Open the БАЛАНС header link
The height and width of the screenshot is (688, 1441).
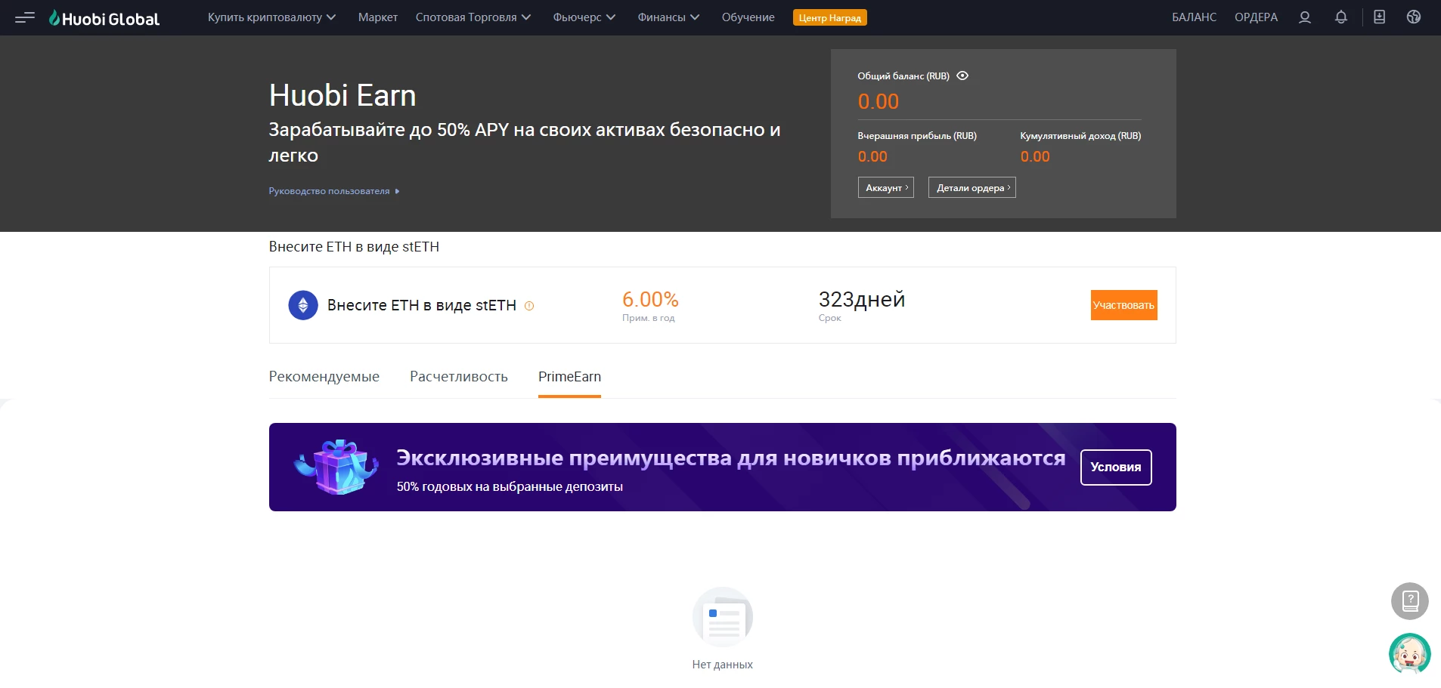1194,17
